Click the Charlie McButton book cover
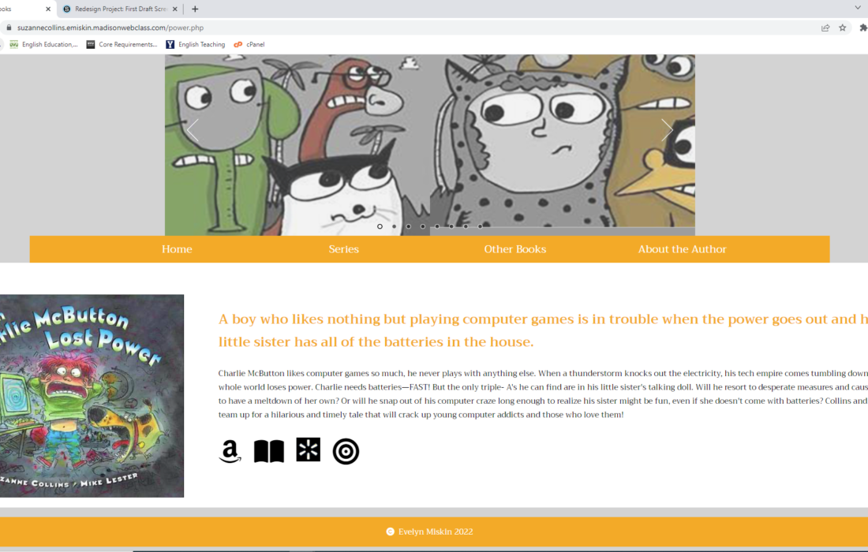The width and height of the screenshot is (868, 552). [92, 396]
